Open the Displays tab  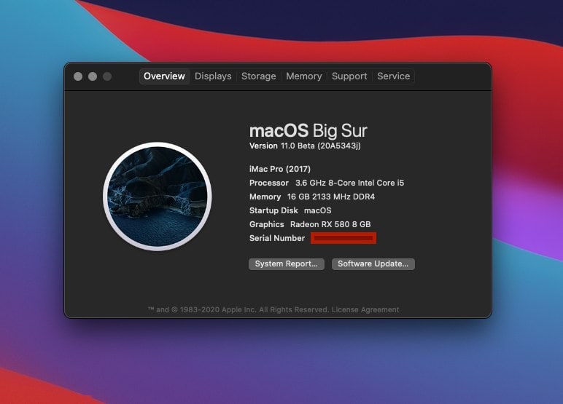pyautogui.click(x=213, y=76)
